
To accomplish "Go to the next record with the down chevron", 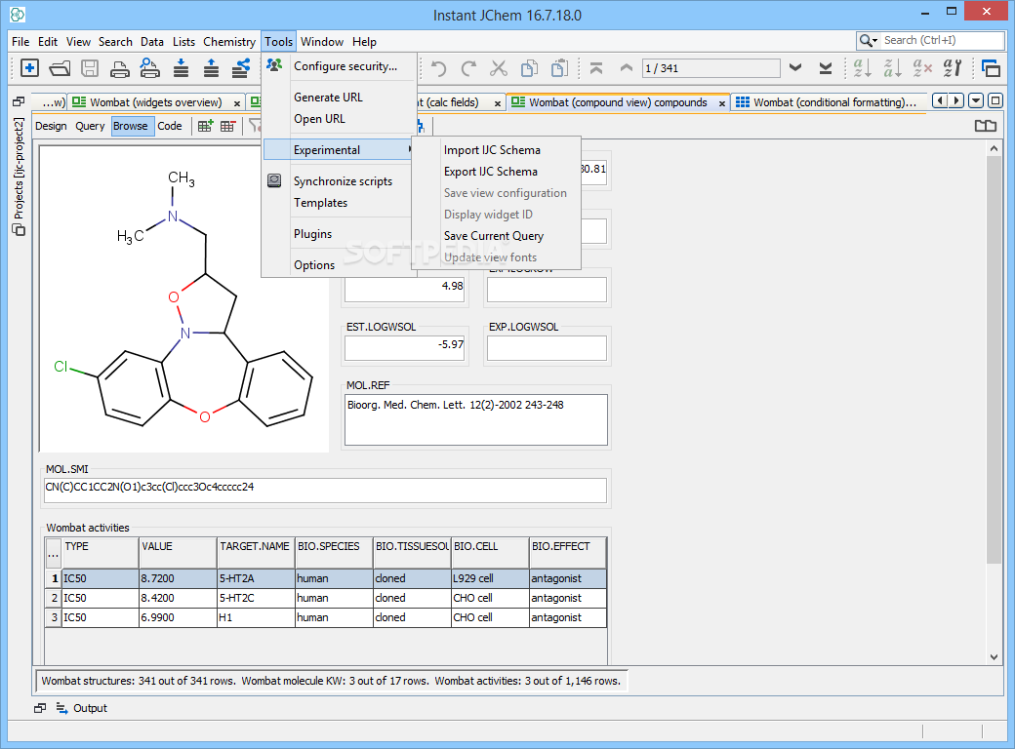I will point(795,67).
